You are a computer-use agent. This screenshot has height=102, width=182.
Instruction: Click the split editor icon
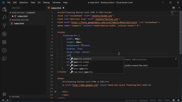(173, 8)
